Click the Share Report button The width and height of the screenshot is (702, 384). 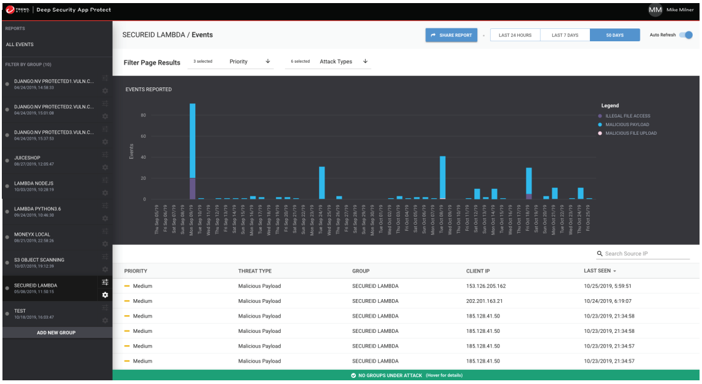click(x=451, y=35)
